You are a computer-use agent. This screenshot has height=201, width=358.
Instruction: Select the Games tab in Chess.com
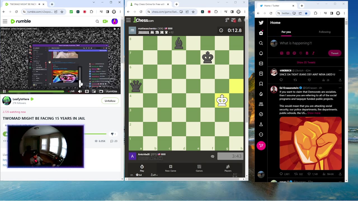pos(199,168)
